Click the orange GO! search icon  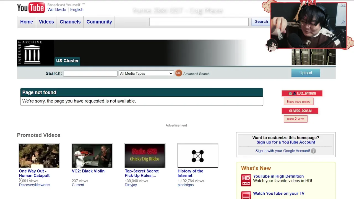[179, 73]
